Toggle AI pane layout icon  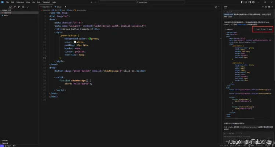tap(250, 2)
